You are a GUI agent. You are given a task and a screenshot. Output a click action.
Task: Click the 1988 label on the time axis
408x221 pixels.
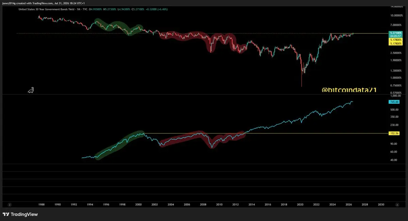[x=41, y=205]
